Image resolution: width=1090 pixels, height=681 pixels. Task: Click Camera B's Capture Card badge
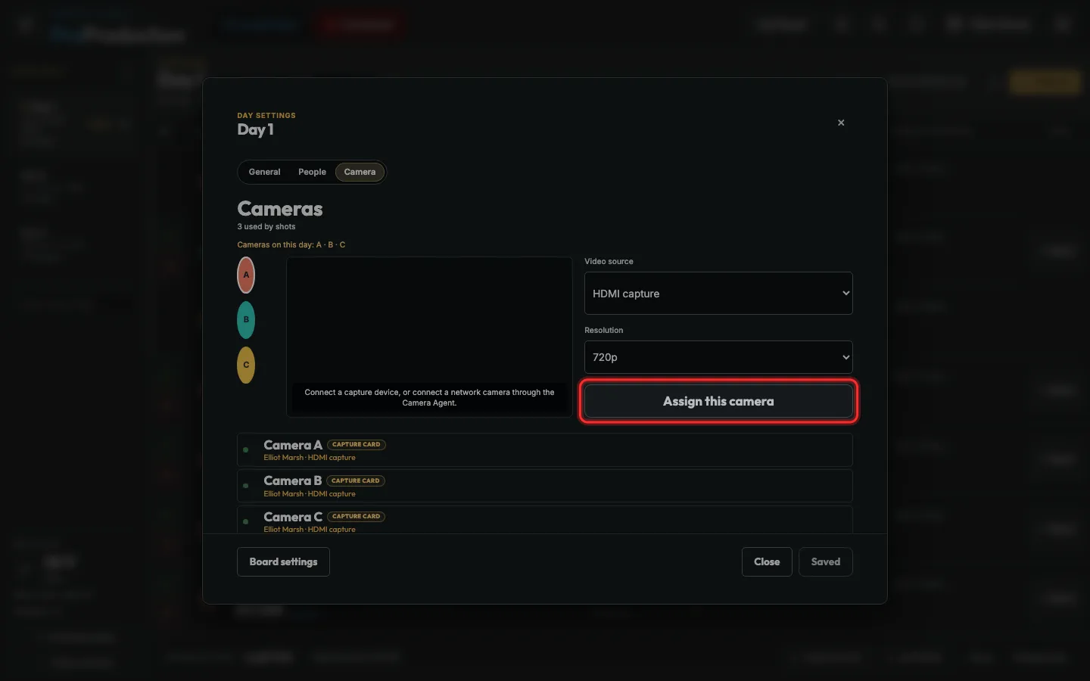(x=356, y=480)
